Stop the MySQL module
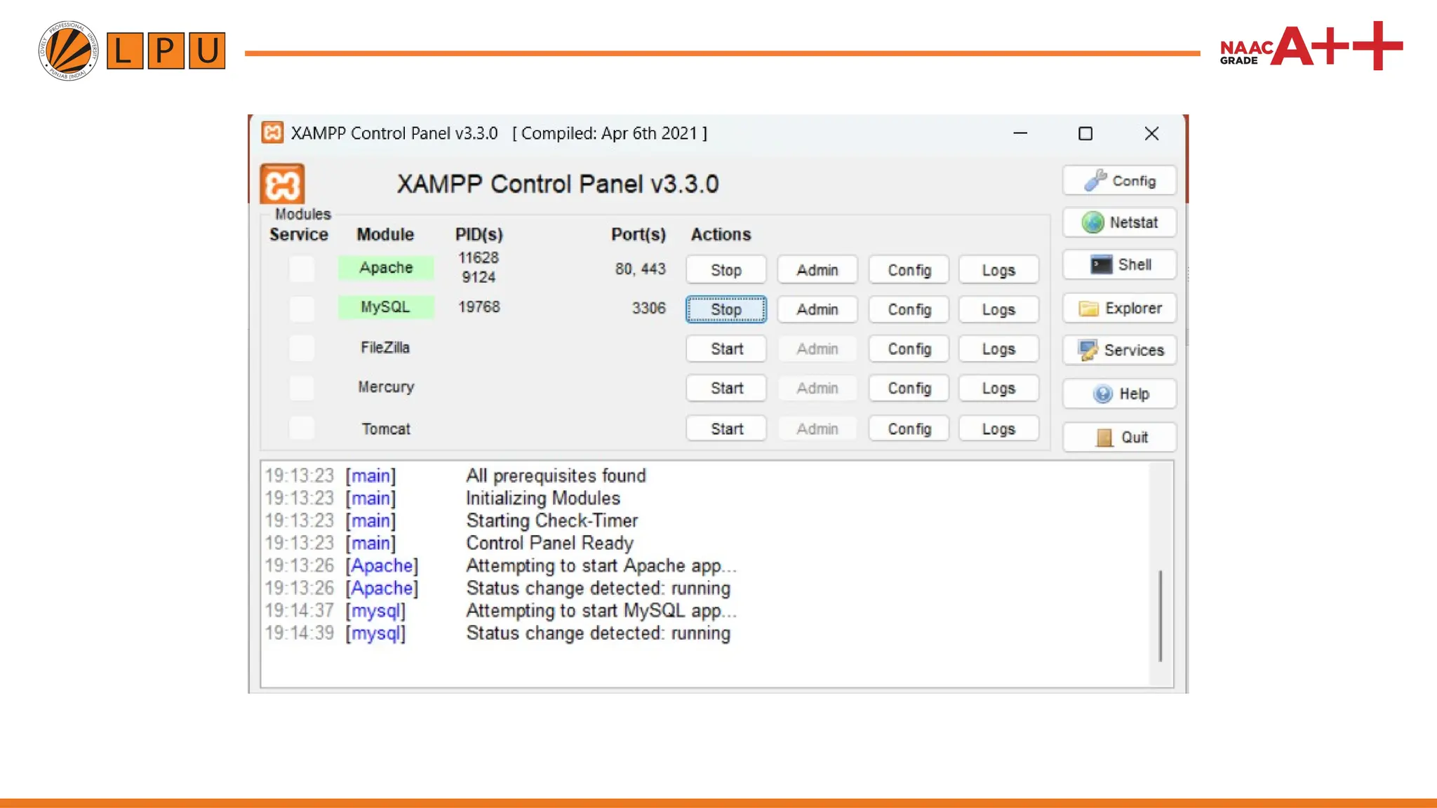 click(726, 309)
